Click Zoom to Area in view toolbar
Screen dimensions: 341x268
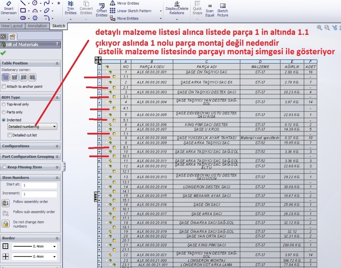pos(327,28)
